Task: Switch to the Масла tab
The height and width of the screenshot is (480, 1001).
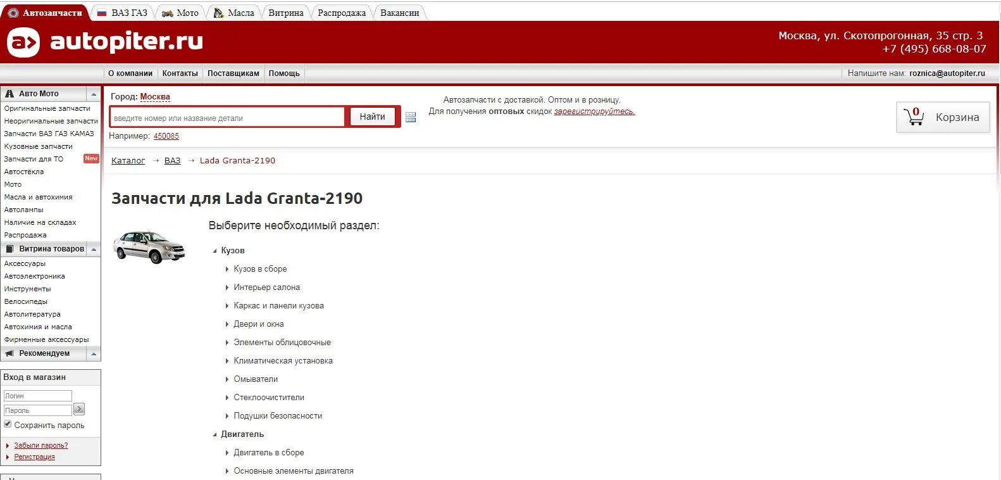Action: (233, 13)
